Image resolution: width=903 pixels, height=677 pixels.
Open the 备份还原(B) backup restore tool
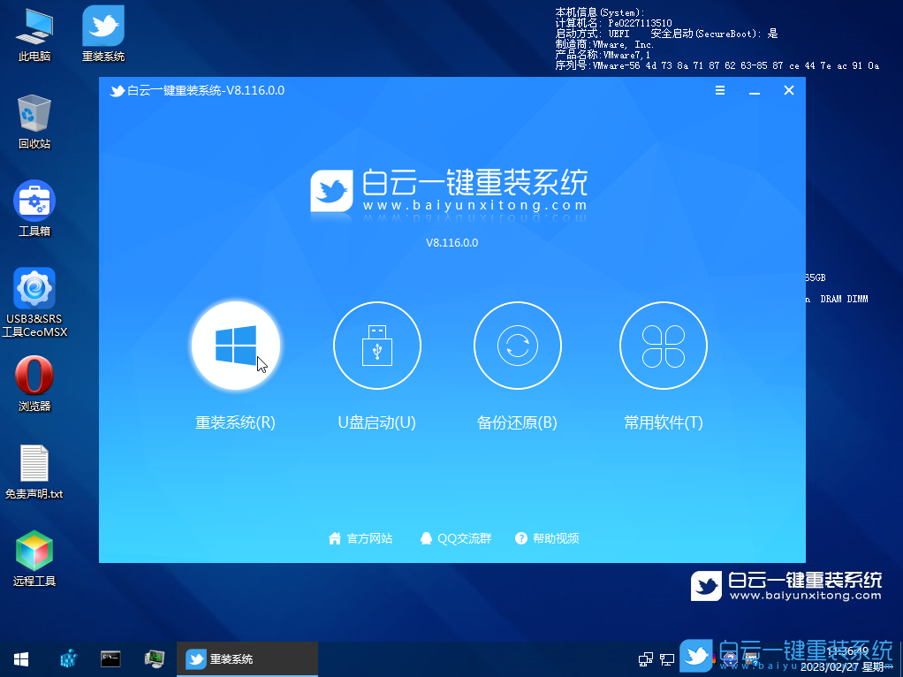tap(518, 346)
